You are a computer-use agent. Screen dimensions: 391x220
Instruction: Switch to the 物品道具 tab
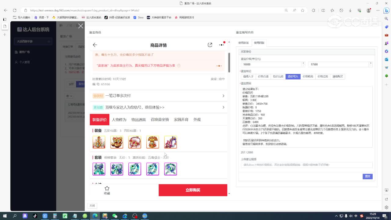point(138,119)
